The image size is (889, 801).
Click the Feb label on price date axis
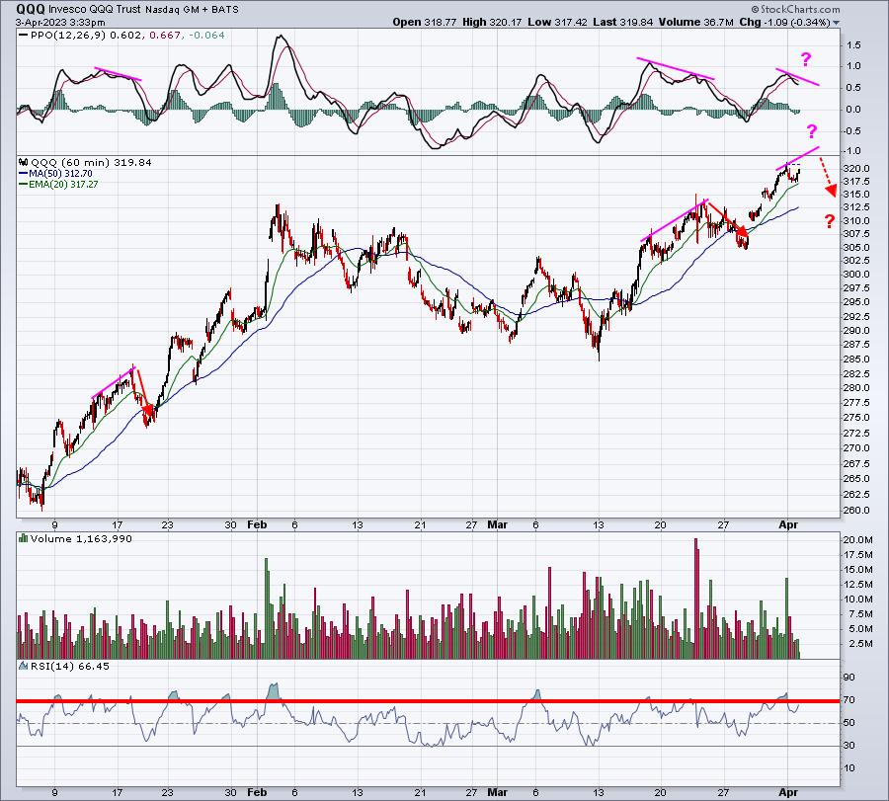point(257,524)
